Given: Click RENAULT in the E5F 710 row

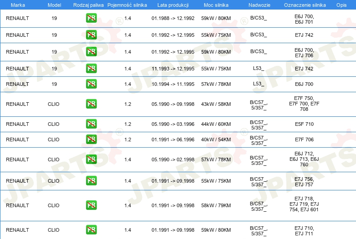Looking at the screenshot, I should coord(17,124).
